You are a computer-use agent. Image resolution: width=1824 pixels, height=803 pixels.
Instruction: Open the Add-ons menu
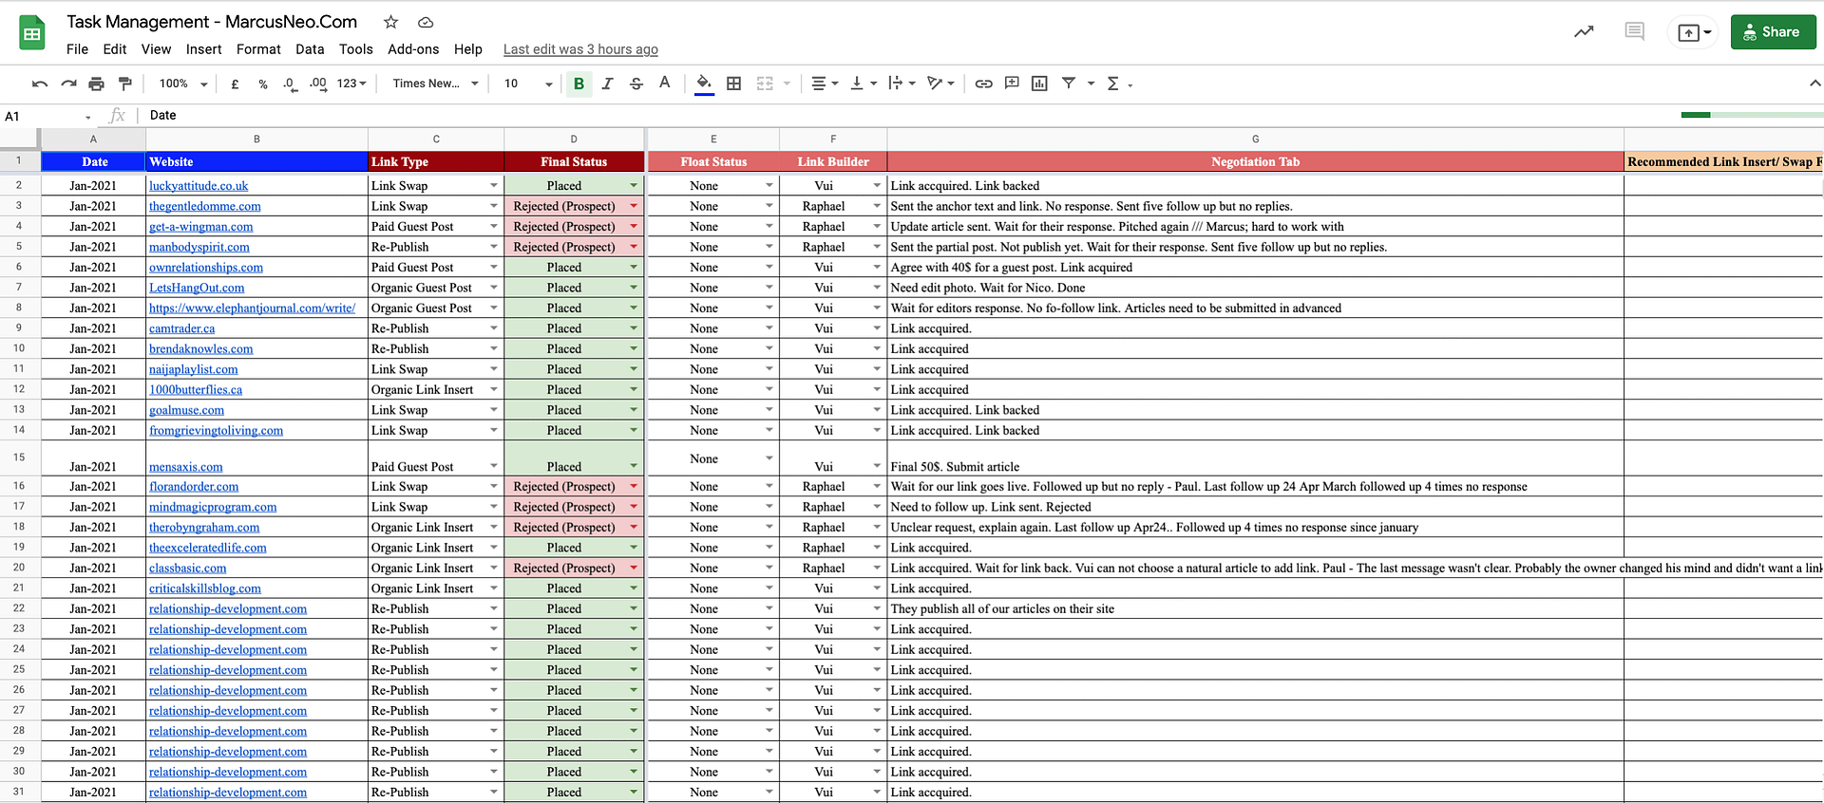[x=413, y=49]
